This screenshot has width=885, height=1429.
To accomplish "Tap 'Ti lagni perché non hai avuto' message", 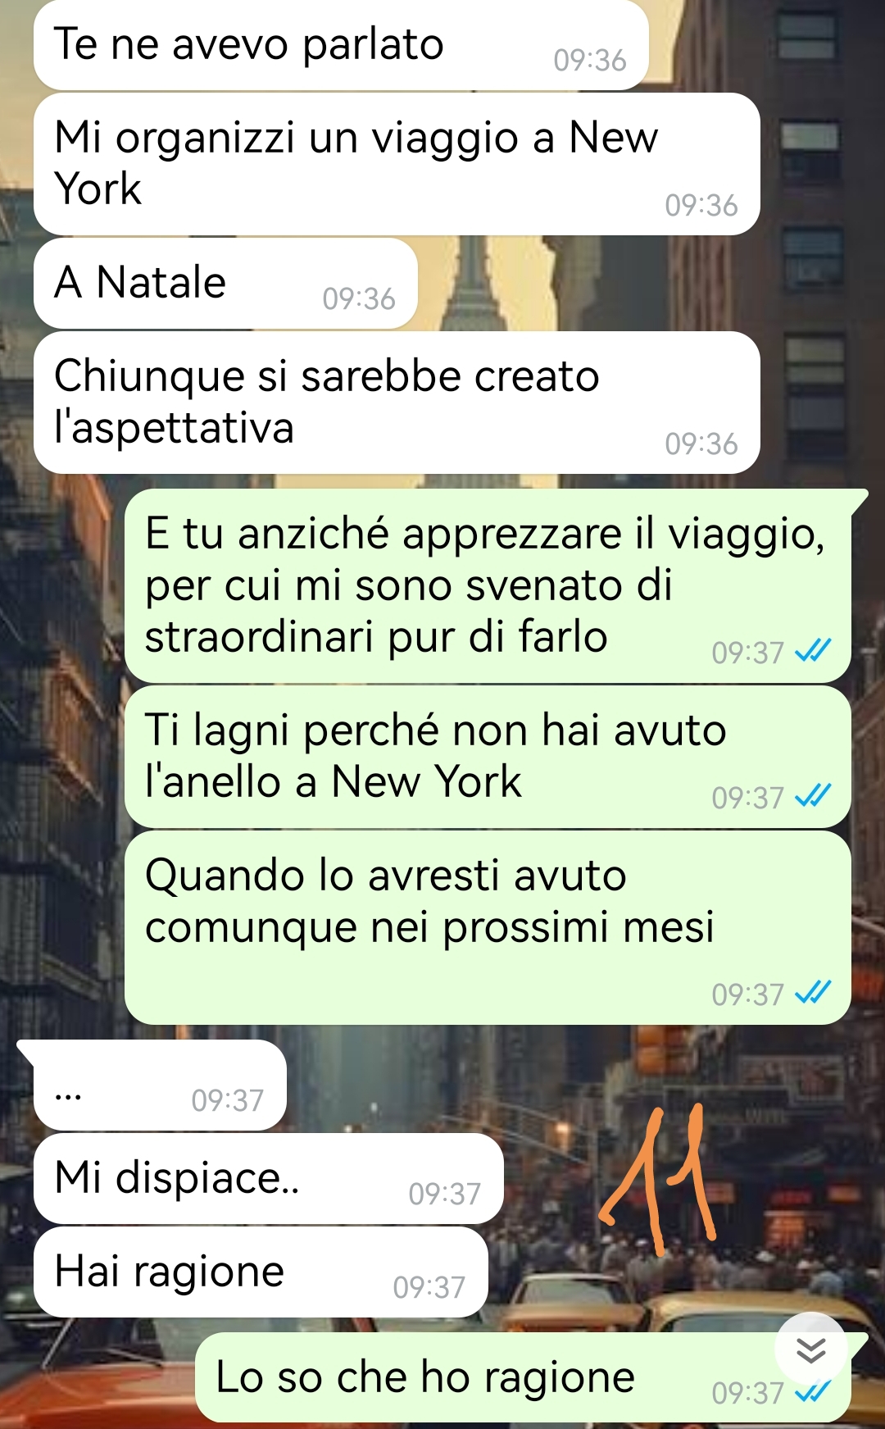I will 488,757.
